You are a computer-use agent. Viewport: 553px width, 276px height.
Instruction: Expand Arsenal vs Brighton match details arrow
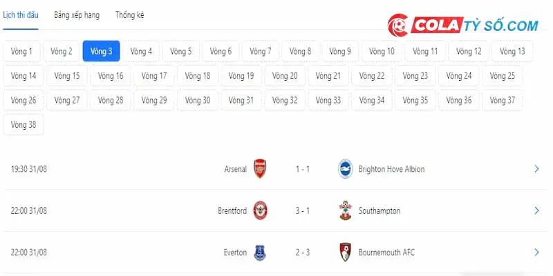pos(537,169)
